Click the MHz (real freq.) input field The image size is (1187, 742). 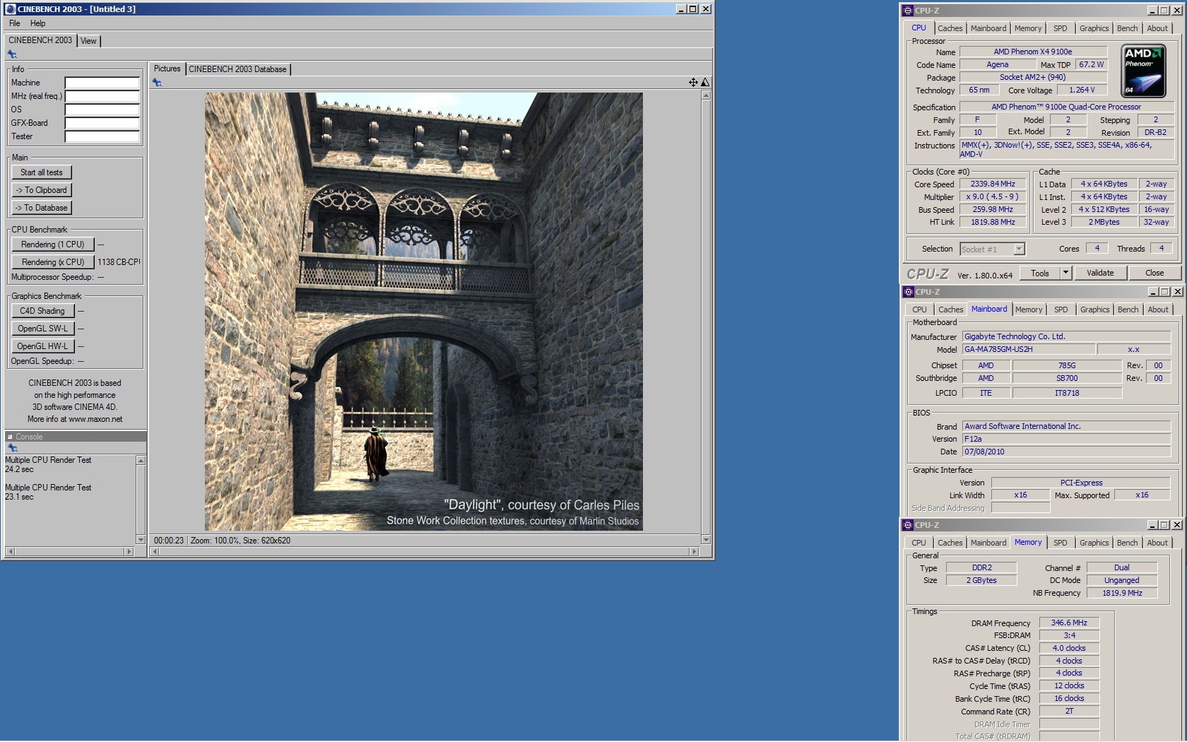point(102,96)
